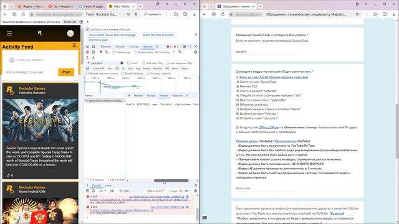This screenshot has width=399, height=224.
Task: Open network search magnifier
Action: (x=107, y=52)
